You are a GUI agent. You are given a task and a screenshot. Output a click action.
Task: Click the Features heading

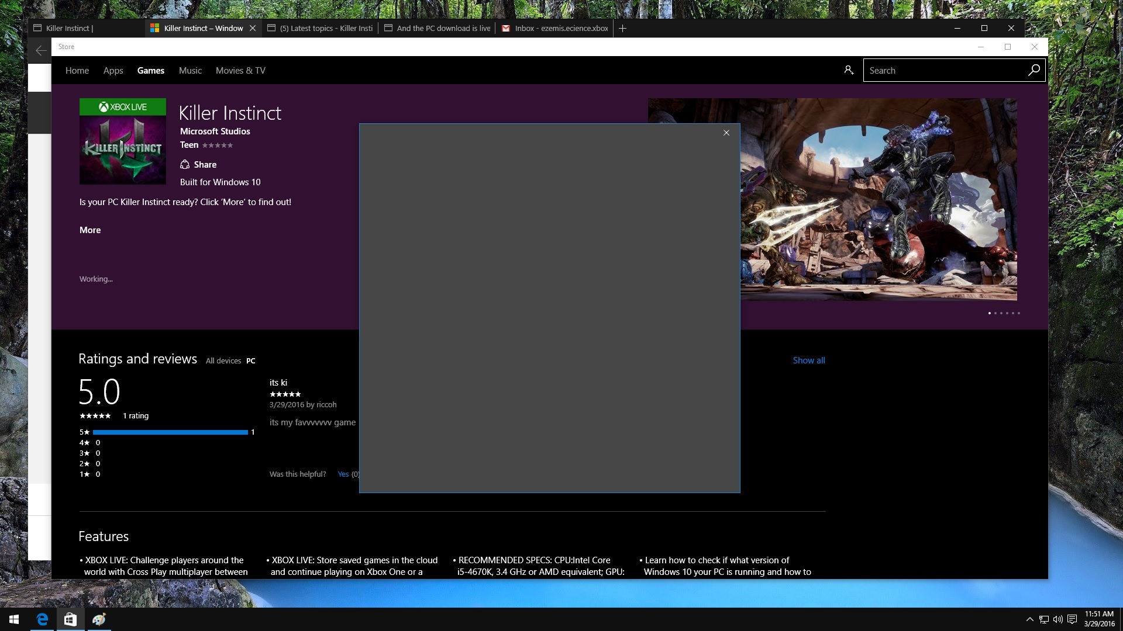coord(104,536)
